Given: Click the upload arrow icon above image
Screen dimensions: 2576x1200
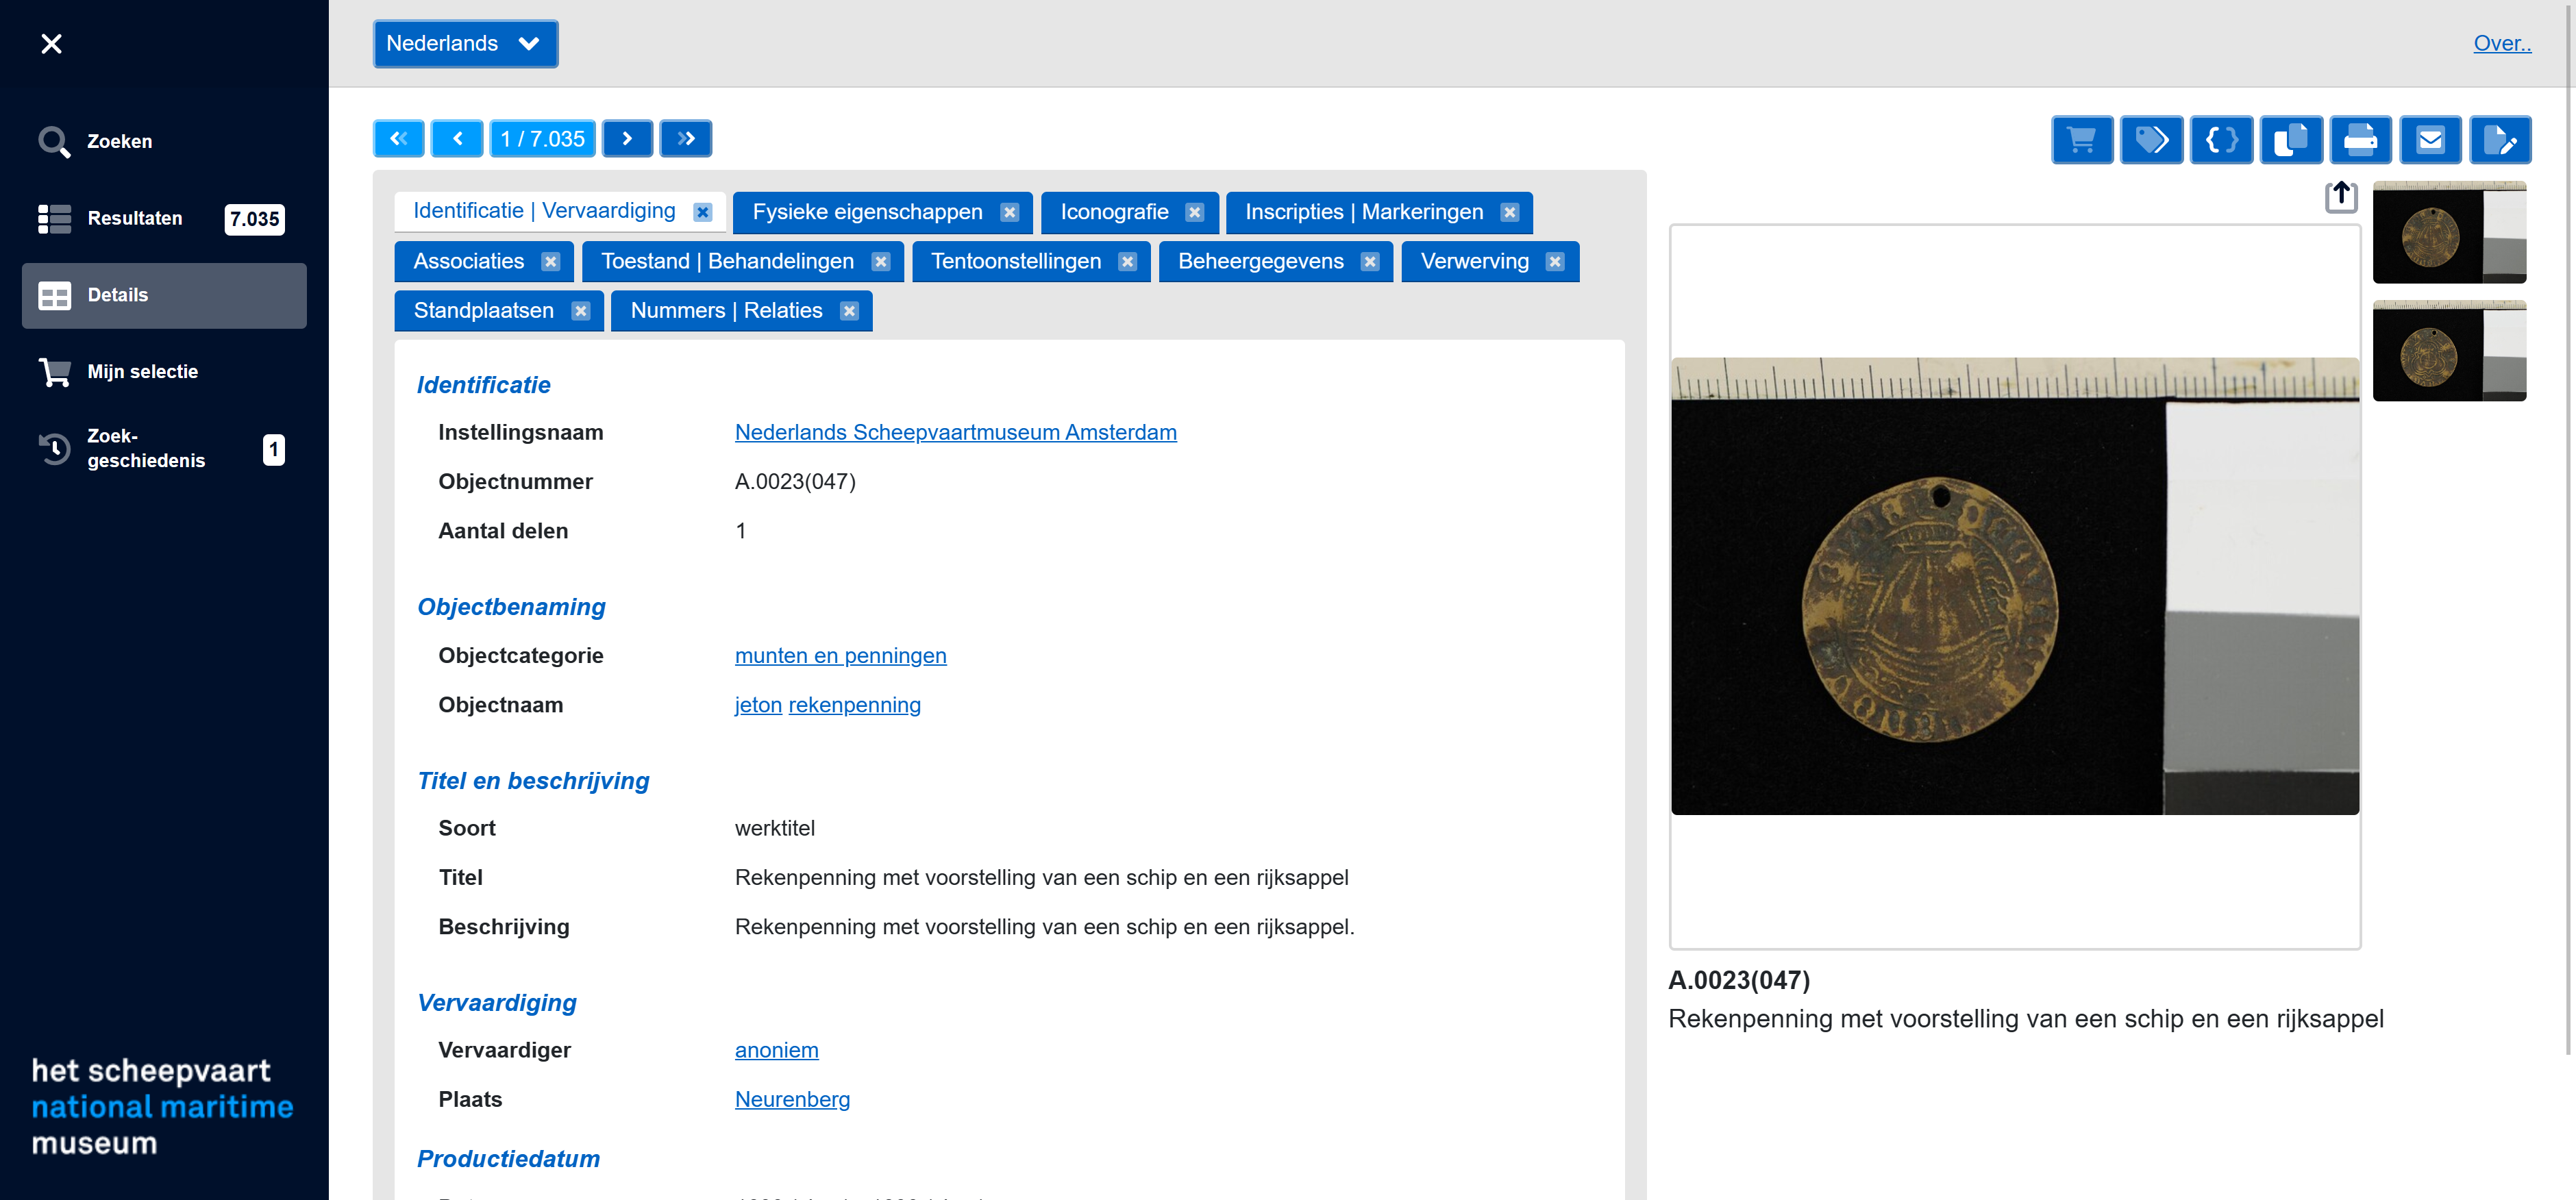Looking at the screenshot, I should tap(2340, 197).
